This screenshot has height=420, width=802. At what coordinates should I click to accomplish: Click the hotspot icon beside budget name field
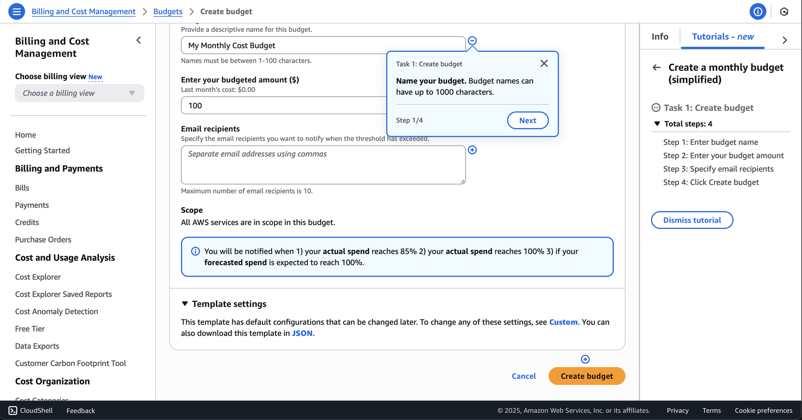[472, 41]
